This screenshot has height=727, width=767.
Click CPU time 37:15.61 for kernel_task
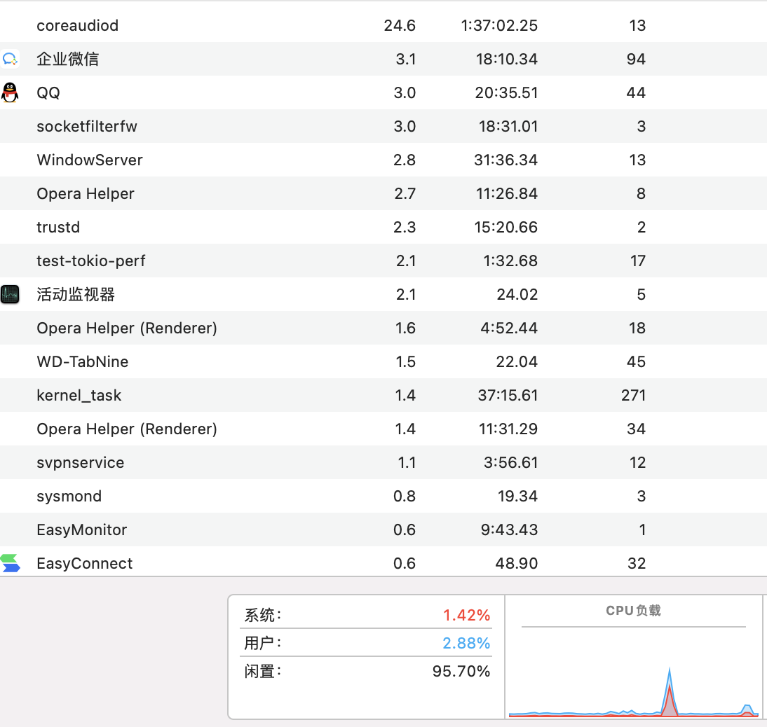508,395
